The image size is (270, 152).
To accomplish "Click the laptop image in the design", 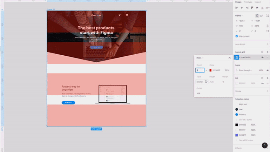I will click(113, 95).
